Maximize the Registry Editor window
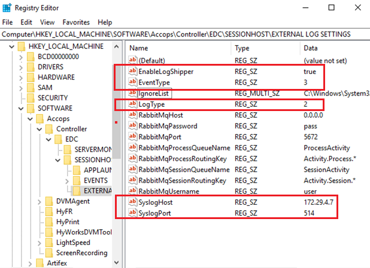This screenshot has height=268, width=370. (331, 8)
